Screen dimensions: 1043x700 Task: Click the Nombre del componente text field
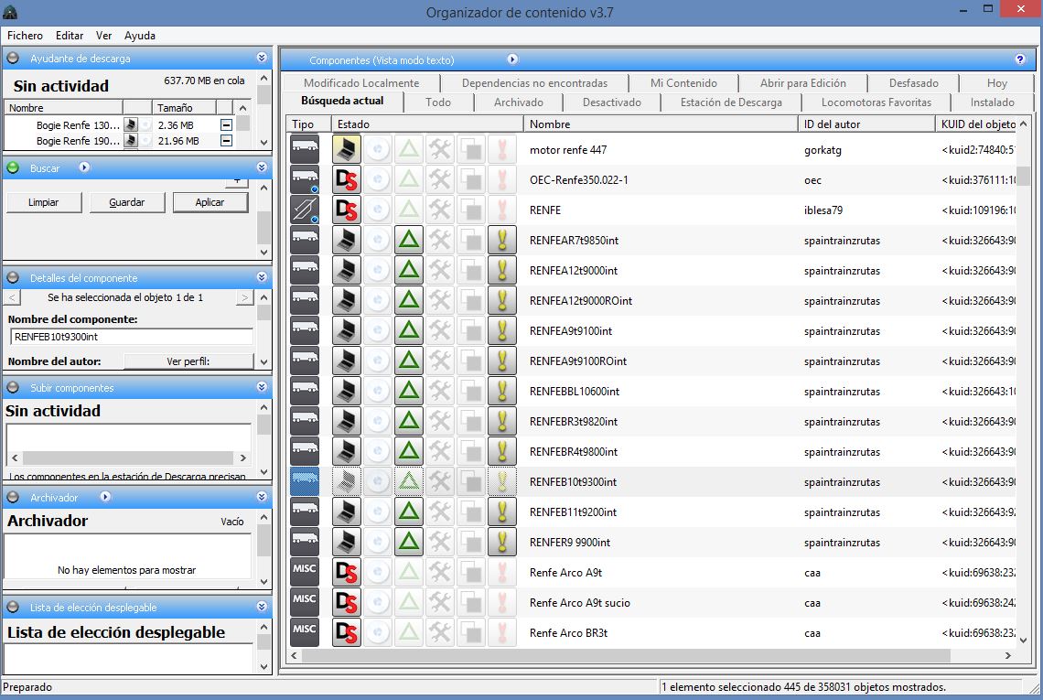(131, 337)
